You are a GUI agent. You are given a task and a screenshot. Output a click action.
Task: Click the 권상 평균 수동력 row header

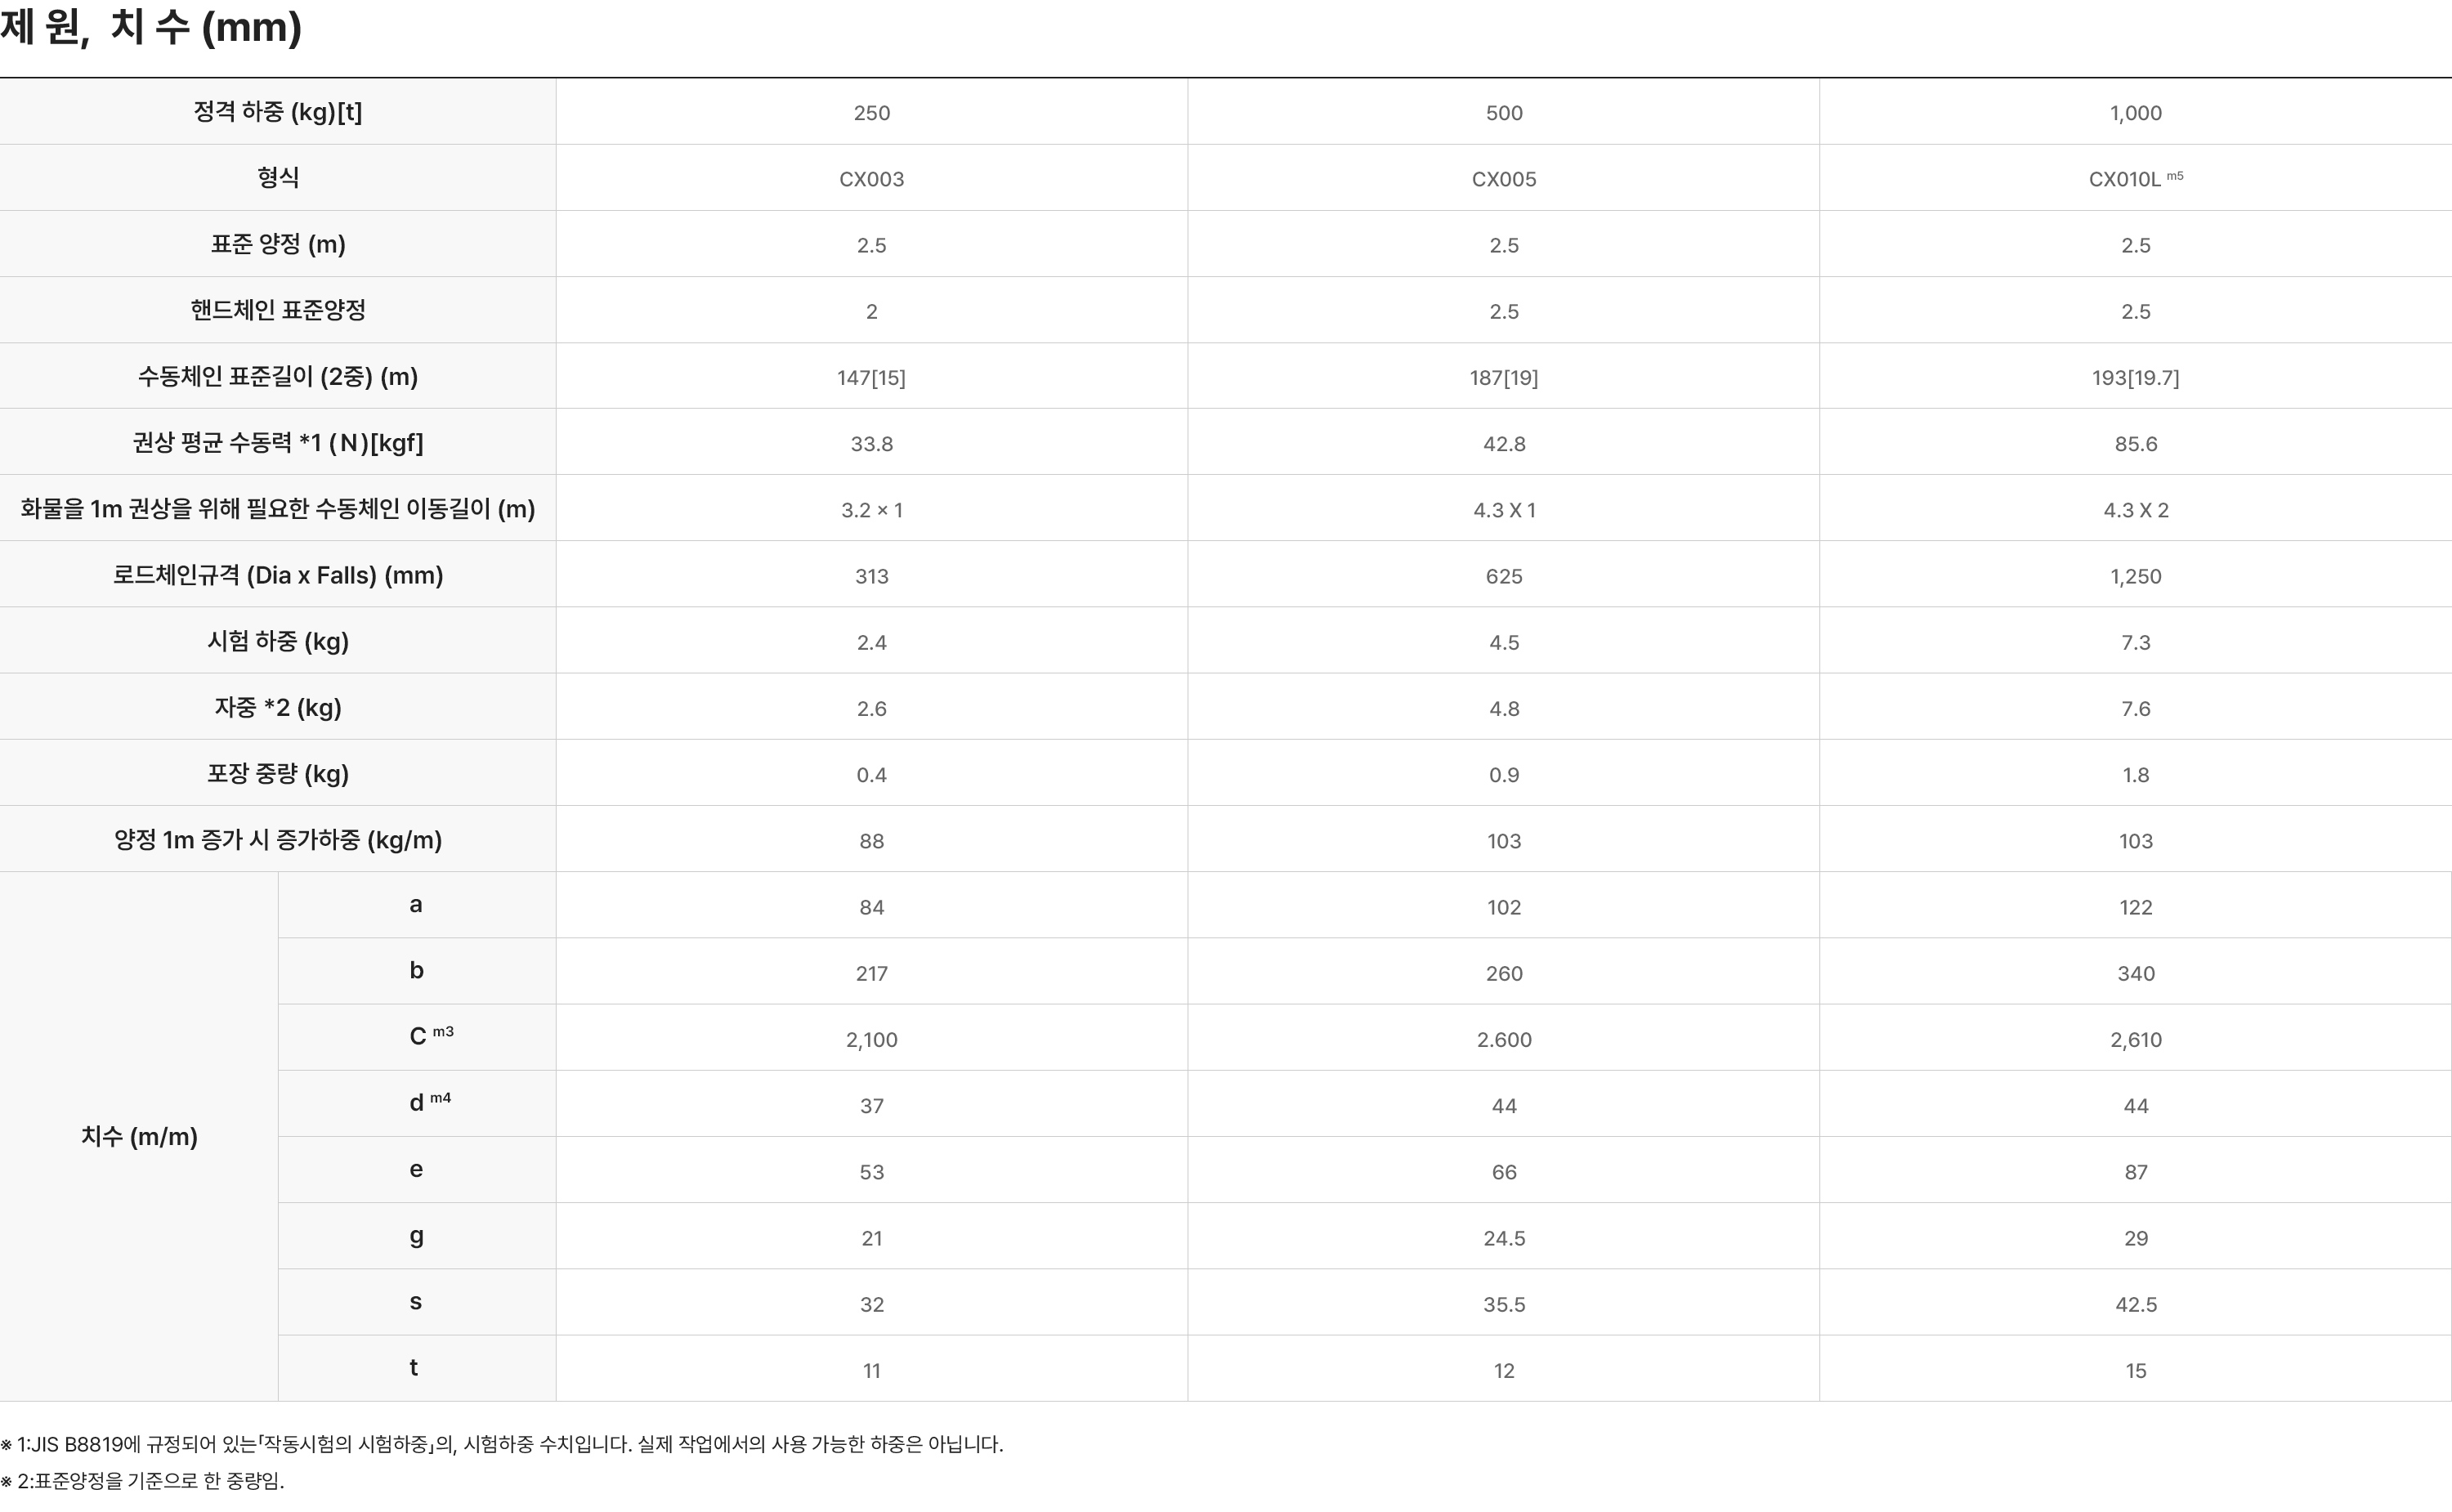pos(277,442)
